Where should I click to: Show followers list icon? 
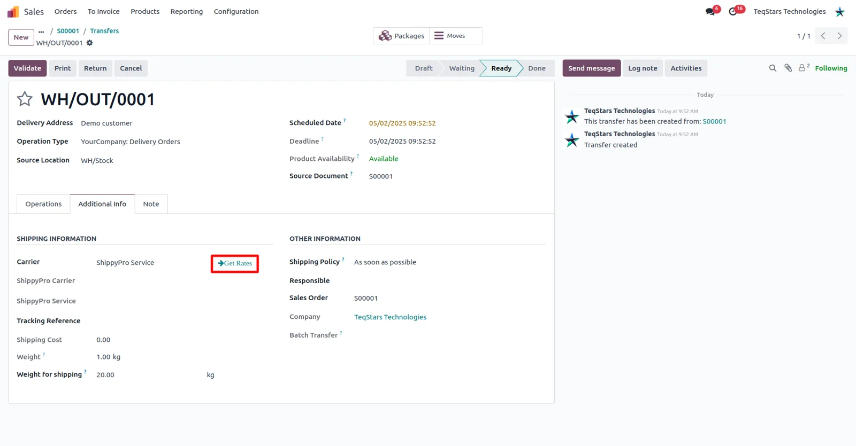[x=804, y=68]
